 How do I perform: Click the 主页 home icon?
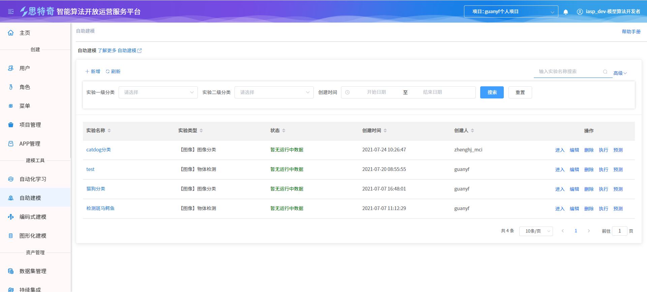(11, 33)
